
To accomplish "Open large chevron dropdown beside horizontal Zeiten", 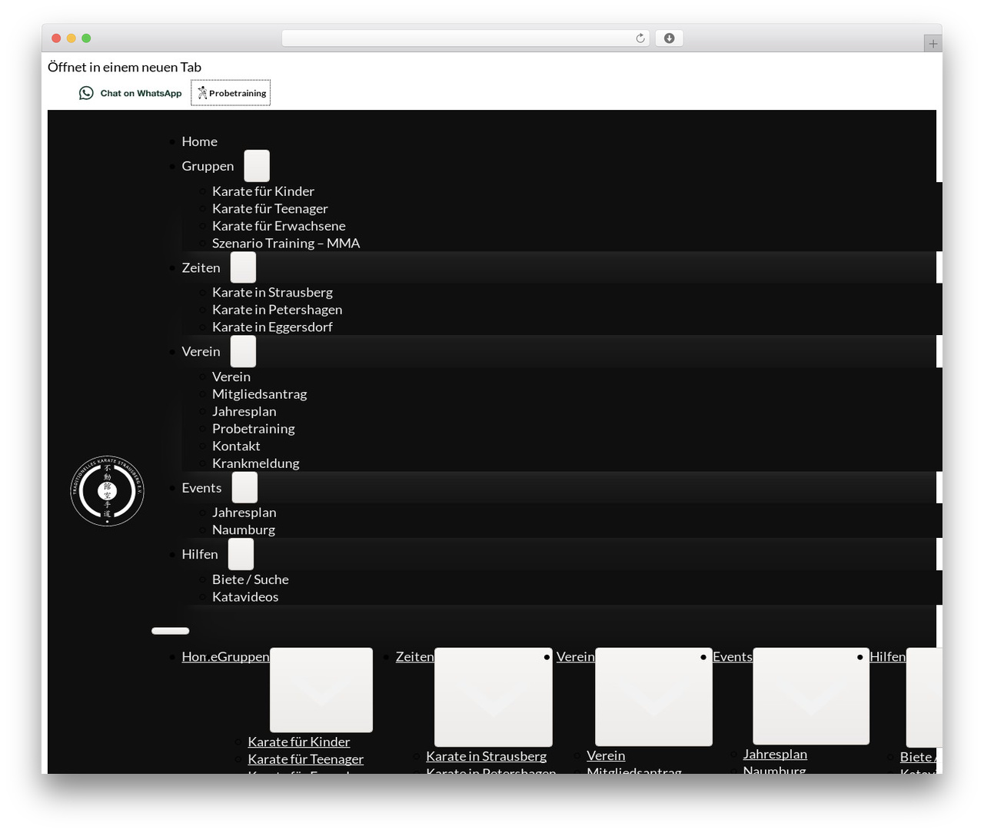I will click(x=494, y=697).
